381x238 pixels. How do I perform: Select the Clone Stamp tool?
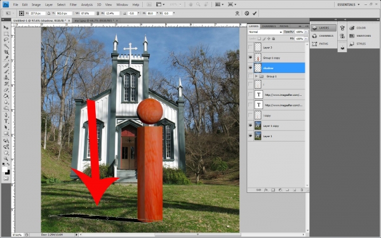pos(6,77)
